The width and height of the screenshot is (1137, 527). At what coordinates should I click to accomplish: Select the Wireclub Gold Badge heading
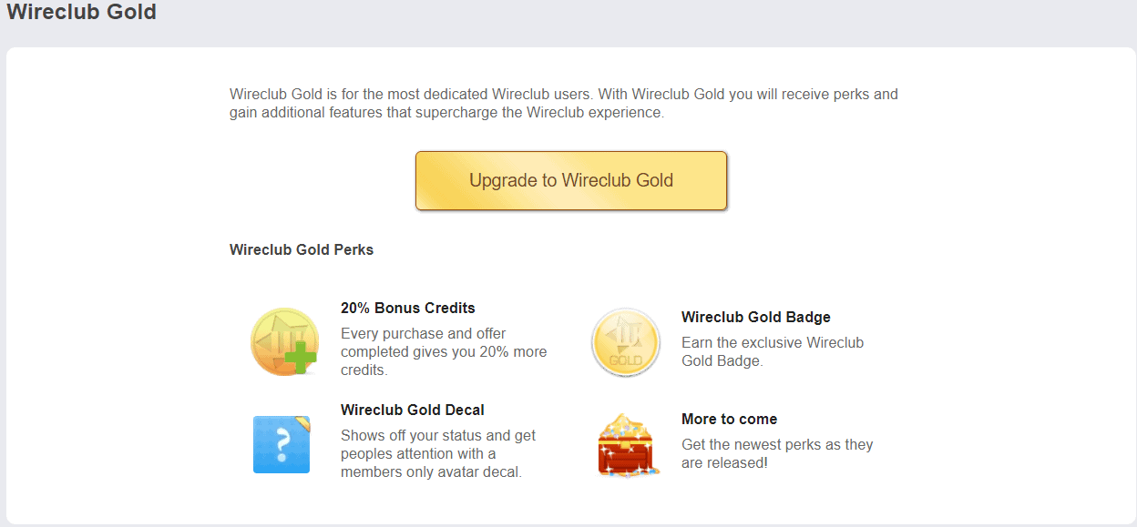click(x=756, y=317)
